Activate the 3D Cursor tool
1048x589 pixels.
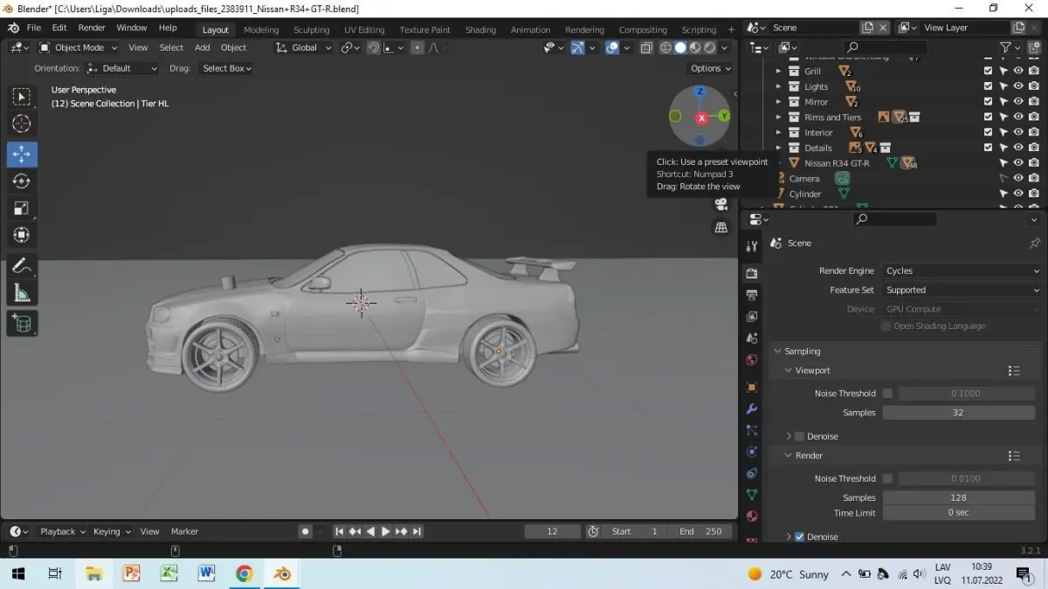[22, 124]
